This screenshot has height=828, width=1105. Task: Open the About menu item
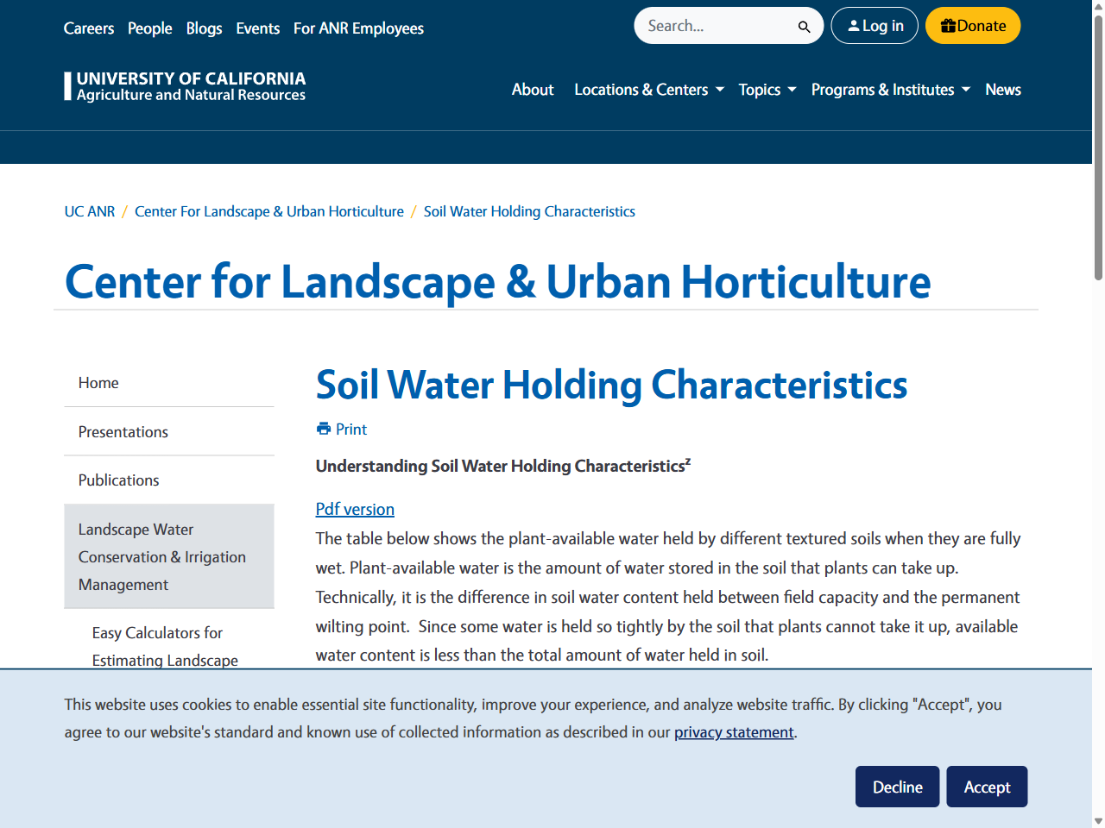tap(533, 90)
